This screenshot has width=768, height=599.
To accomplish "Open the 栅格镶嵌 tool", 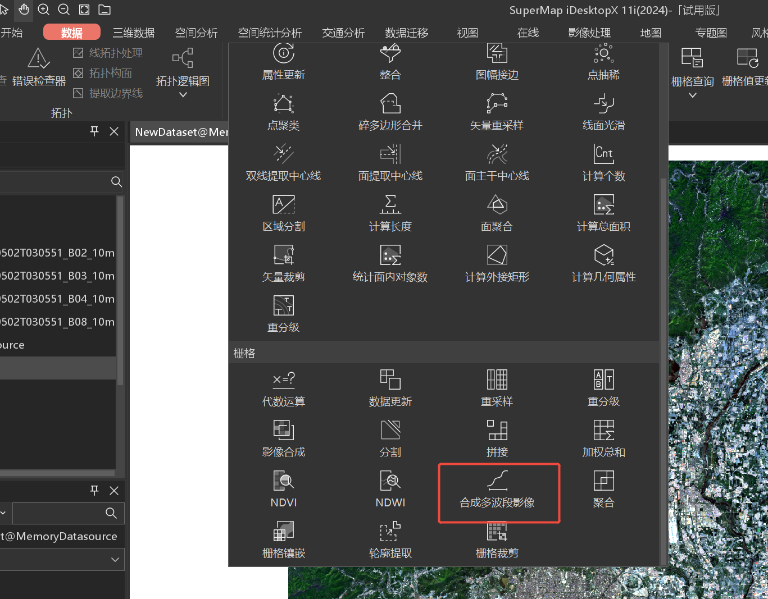I will pos(284,541).
